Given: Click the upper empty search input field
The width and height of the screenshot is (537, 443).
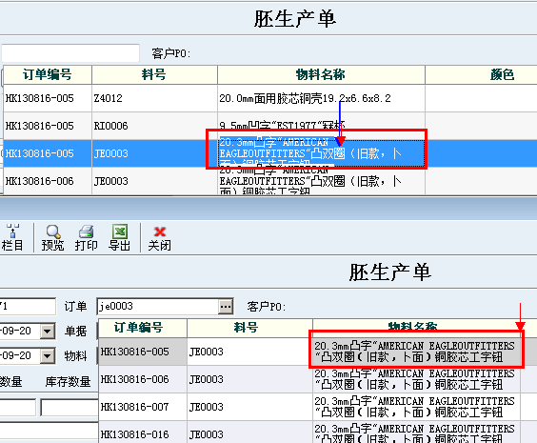Looking at the screenshot, I should pyautogui.click(x=70, y=53).
